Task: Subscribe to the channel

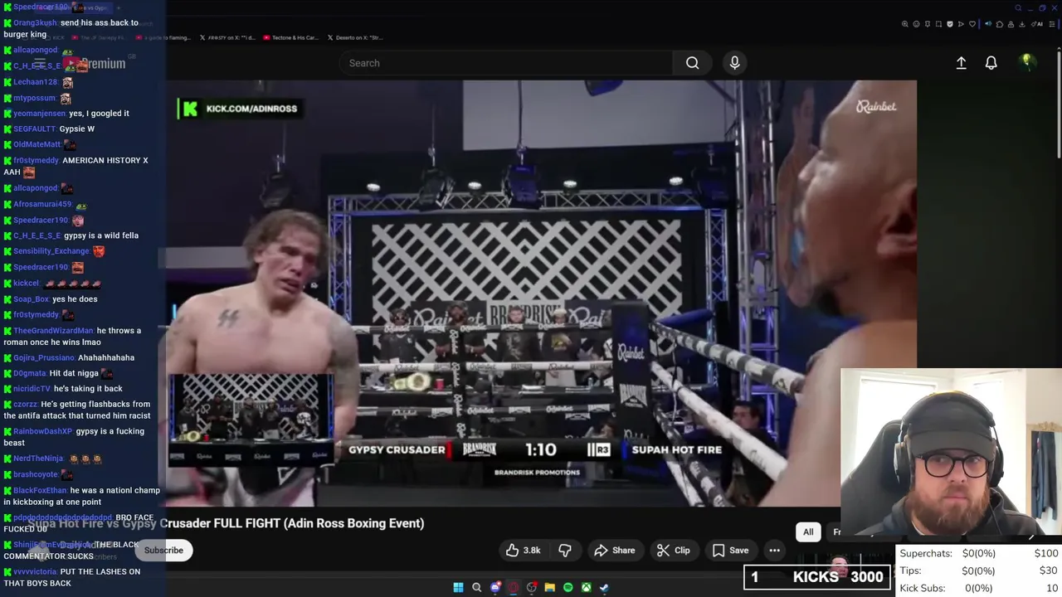Action: click(163, 550)
